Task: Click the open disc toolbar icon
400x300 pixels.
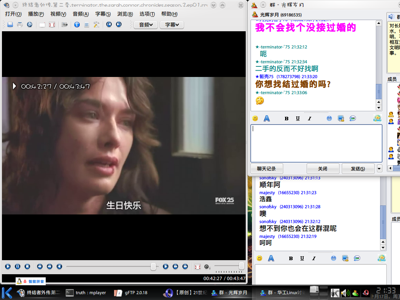Action: click(x=20, y=25)
